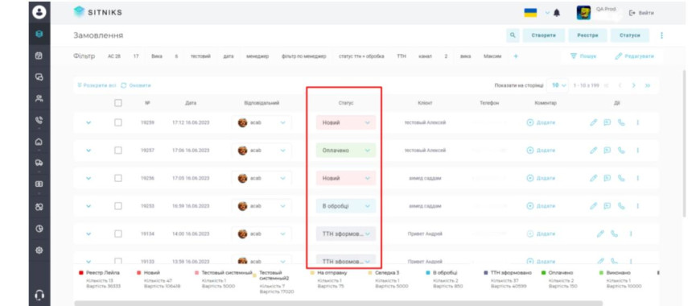
Task: Click the Створити button
Action: pos(544,35)
